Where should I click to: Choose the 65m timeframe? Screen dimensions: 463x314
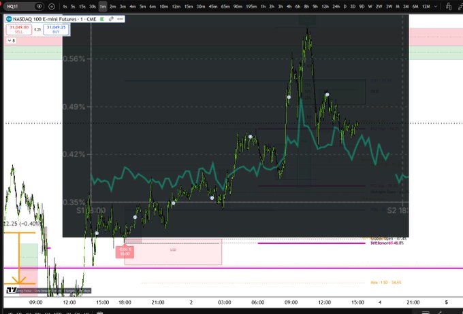[x=225, y=6]
